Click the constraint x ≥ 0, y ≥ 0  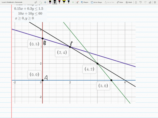click(24, 18)
